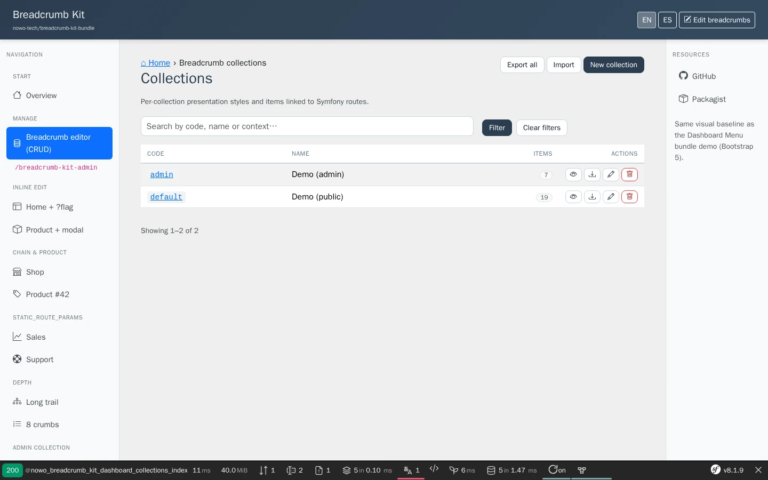Export the admin collection download icon
This screenshot has width=768, height=480.
[592, 174]
